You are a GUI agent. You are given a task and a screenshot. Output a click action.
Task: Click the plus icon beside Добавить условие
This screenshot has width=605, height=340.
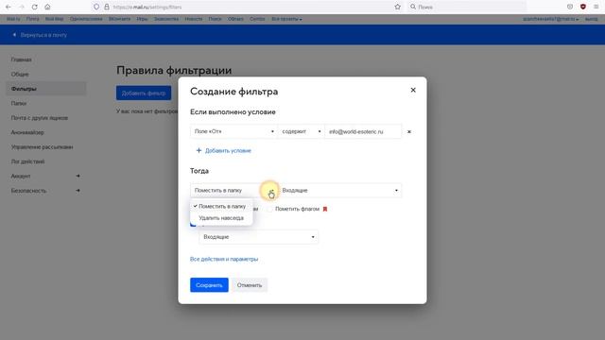coord(199,150)
